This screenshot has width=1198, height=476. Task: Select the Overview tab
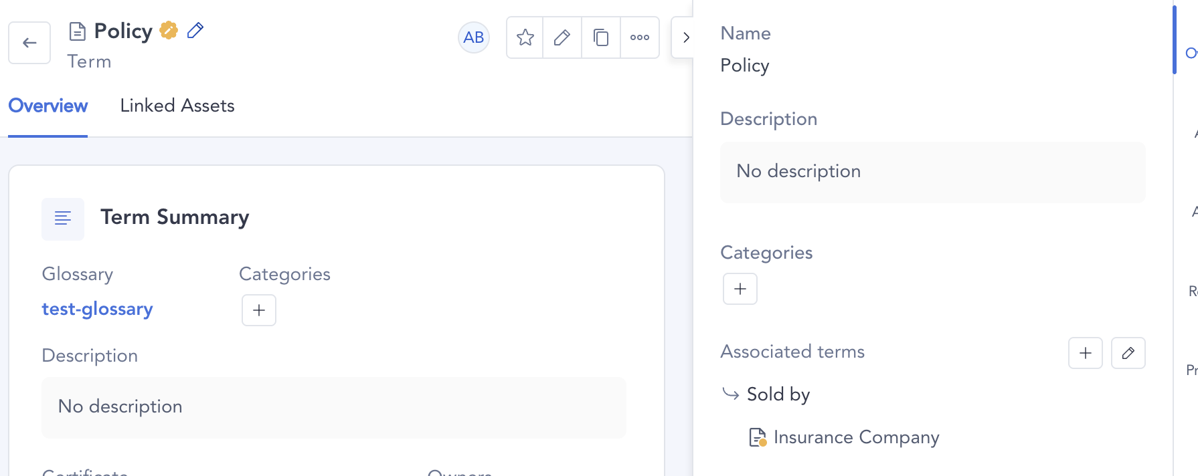point(48,106)
